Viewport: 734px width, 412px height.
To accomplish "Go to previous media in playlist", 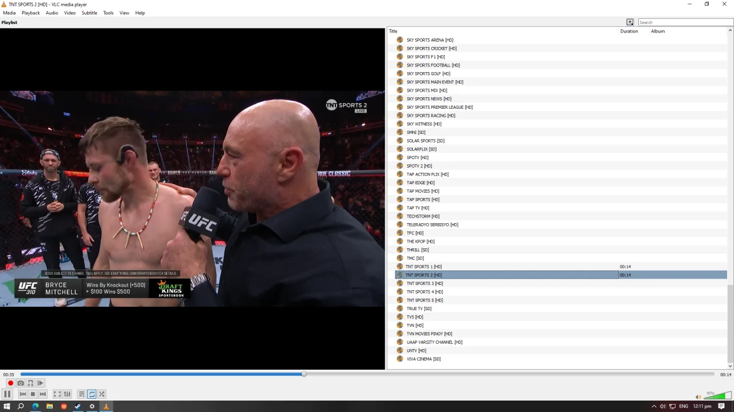I will point(23,394).
